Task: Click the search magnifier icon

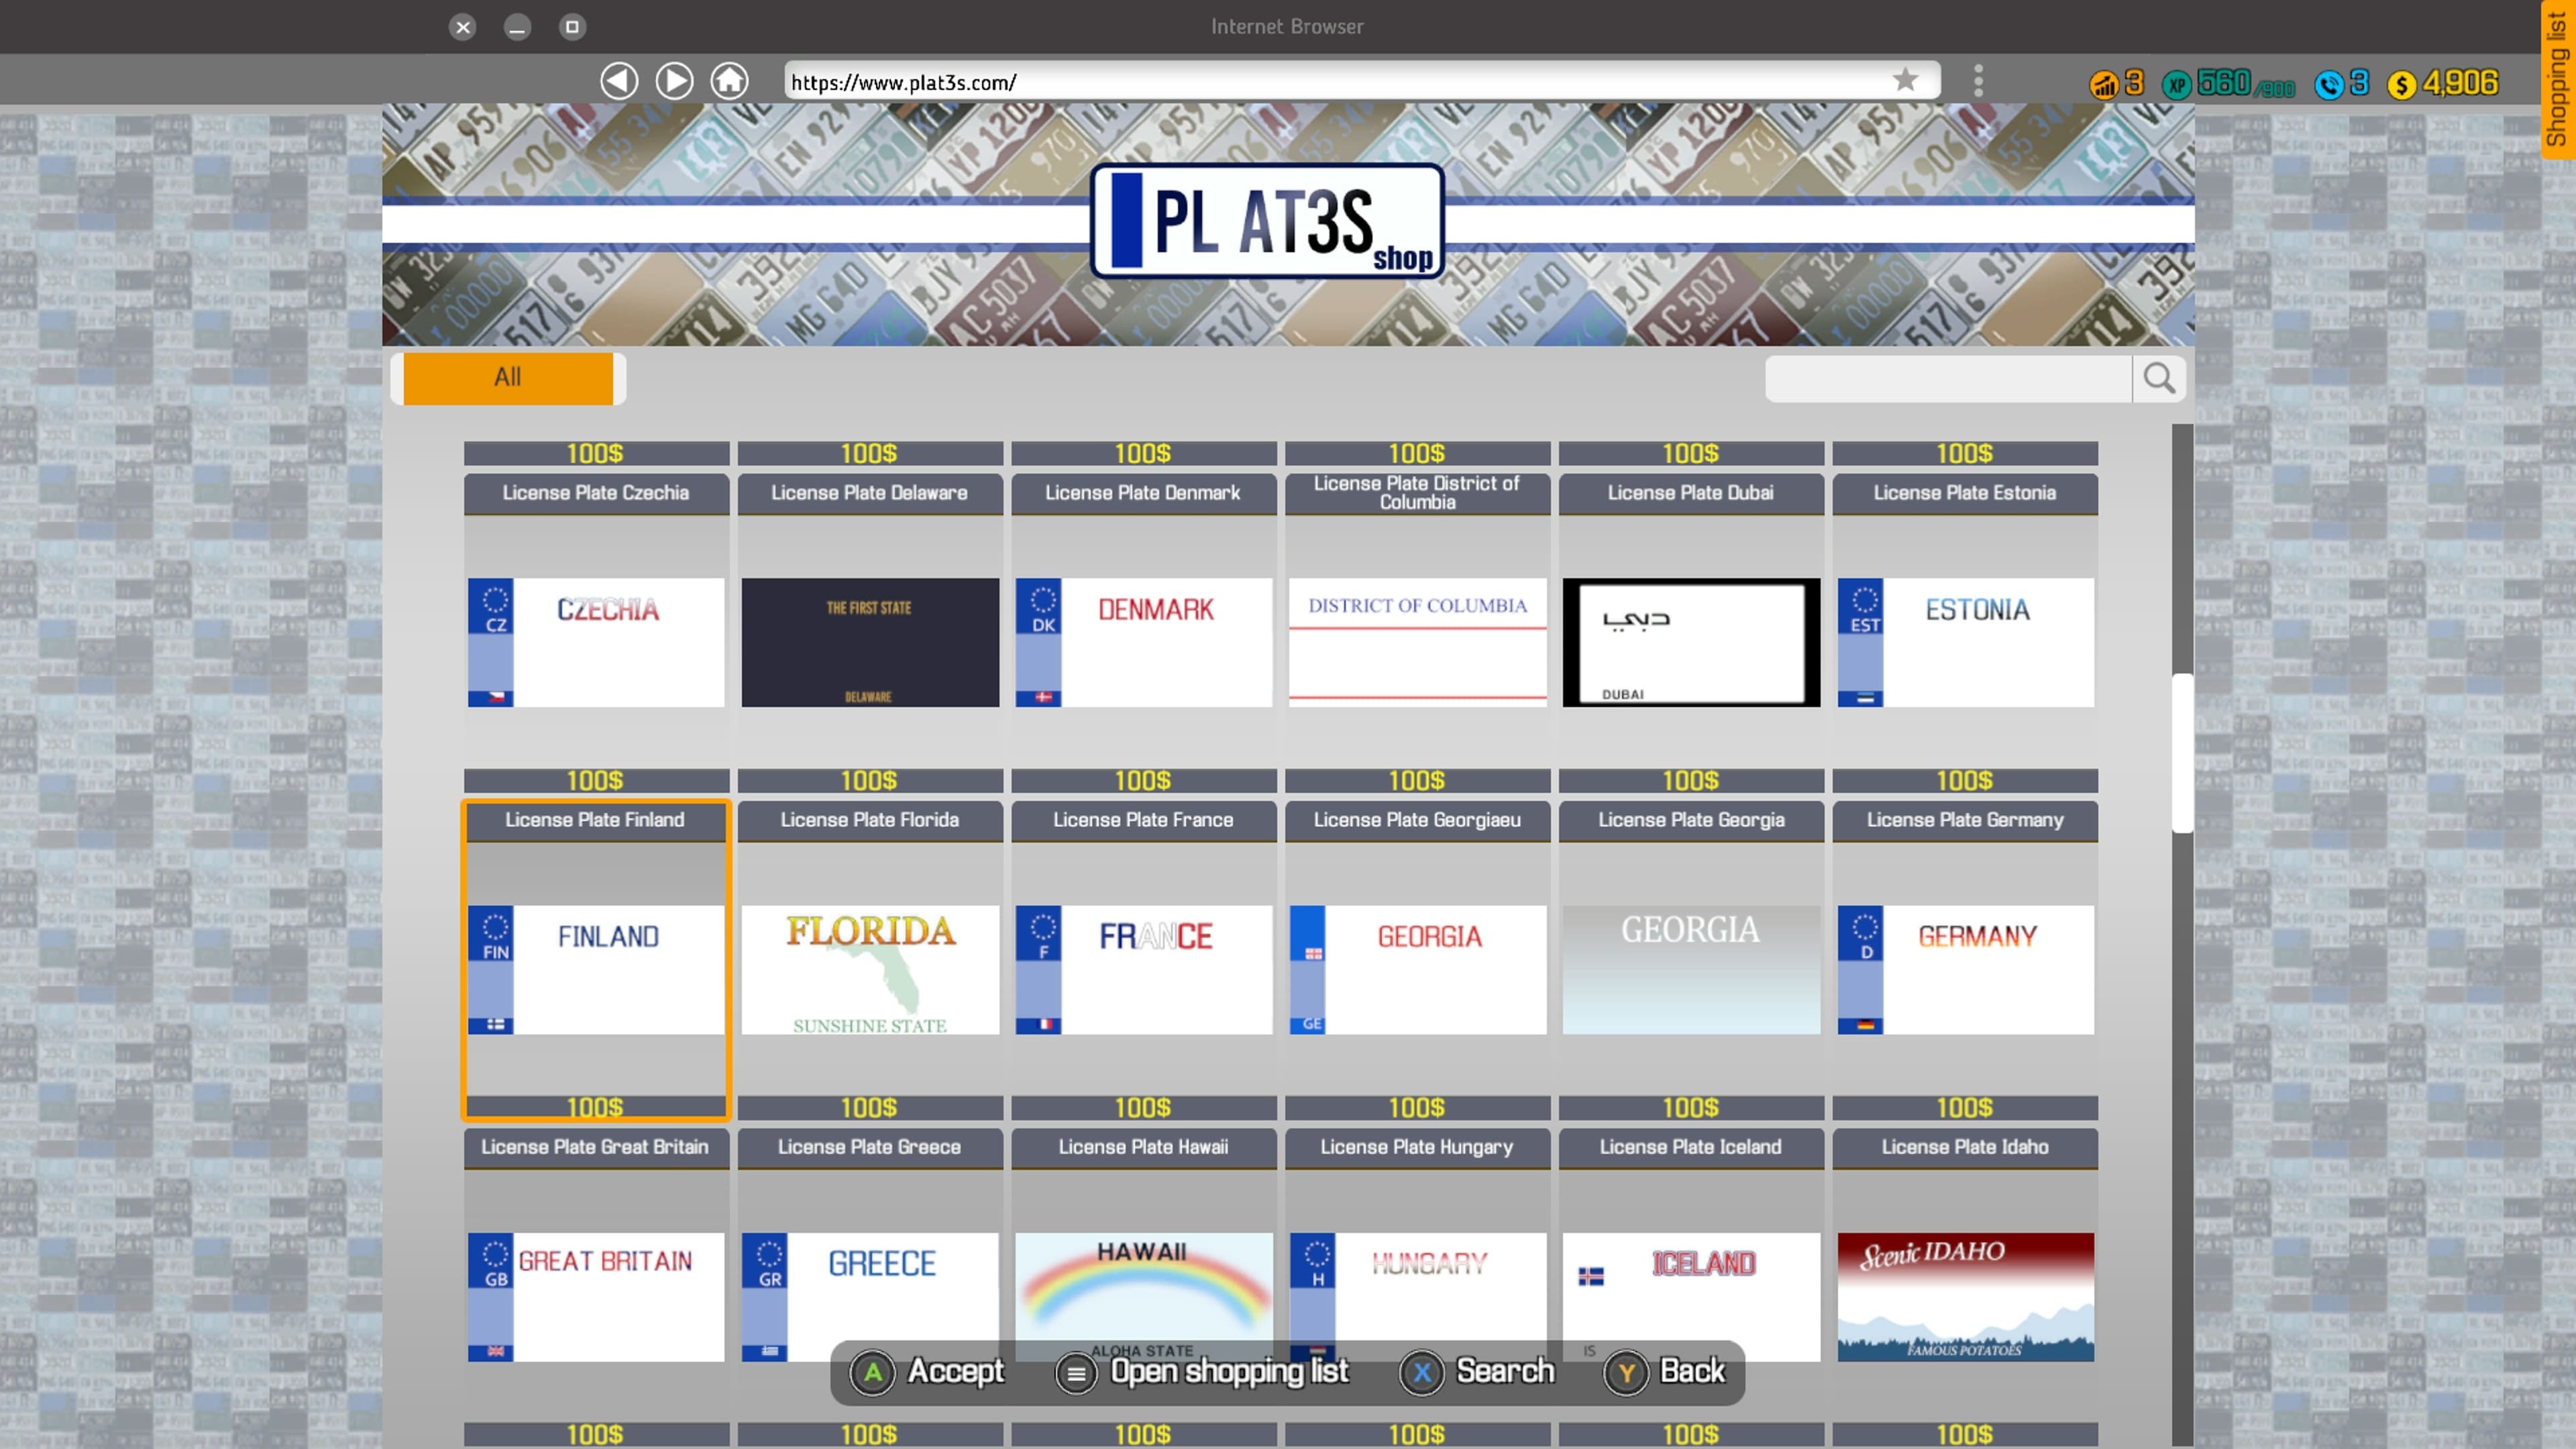Action: [x=2159, y=378]
